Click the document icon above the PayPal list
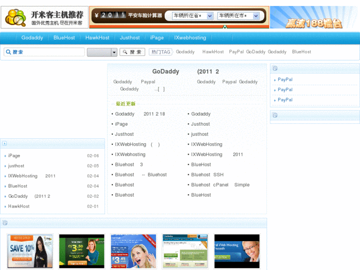Image resolution: width=360 pixels, height=270 pixels. pos(275,68)
